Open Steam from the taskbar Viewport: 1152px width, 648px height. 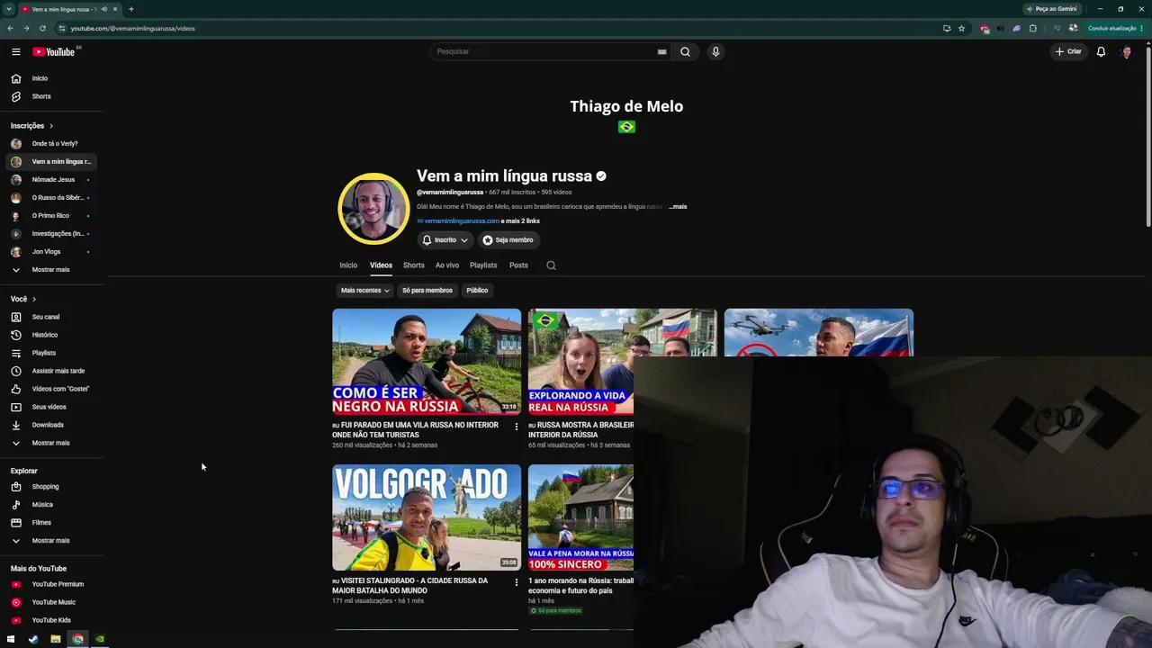pyautogui.click(x=33, y=639)
